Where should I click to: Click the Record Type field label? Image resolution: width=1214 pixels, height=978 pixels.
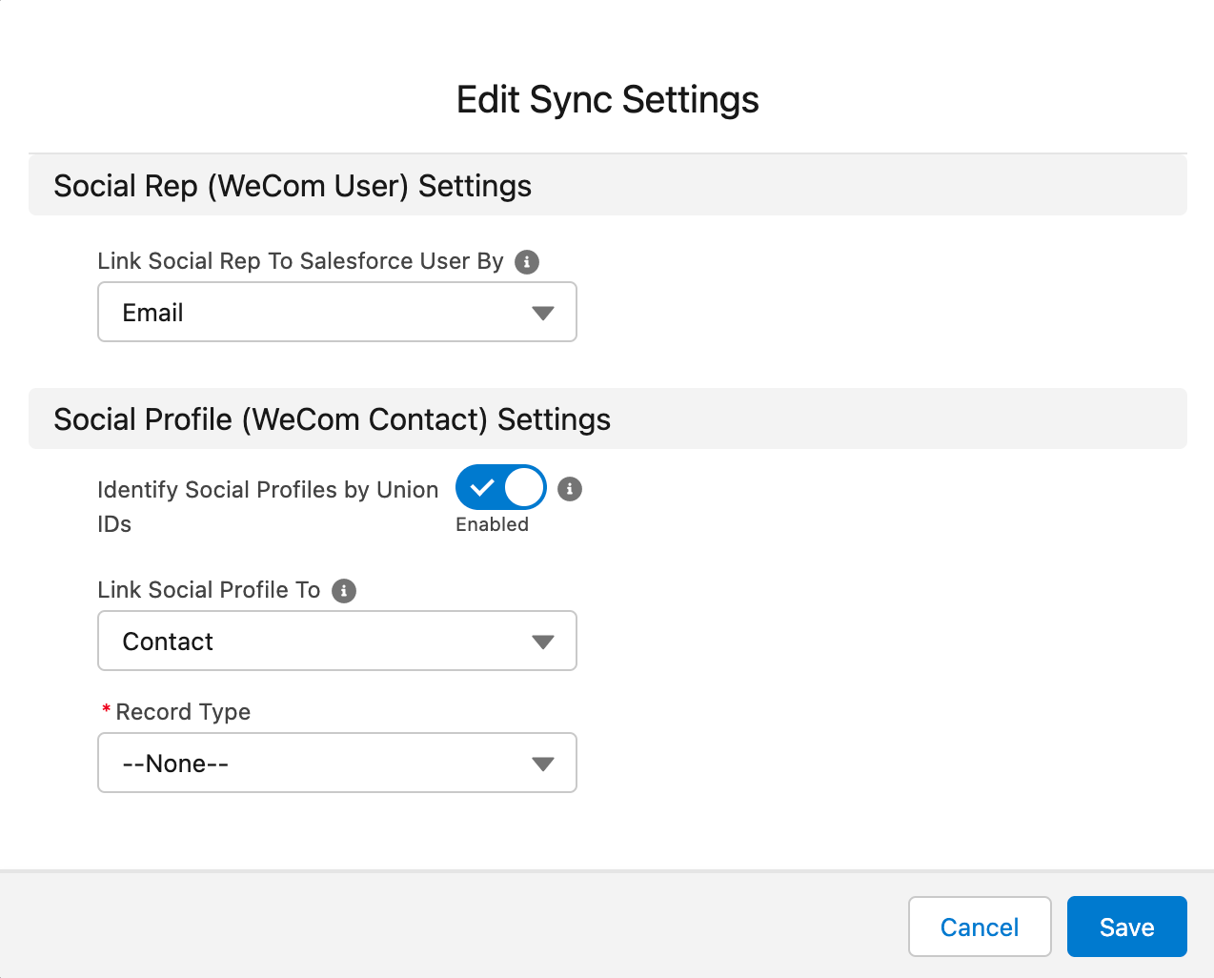[x=183, y=712]
